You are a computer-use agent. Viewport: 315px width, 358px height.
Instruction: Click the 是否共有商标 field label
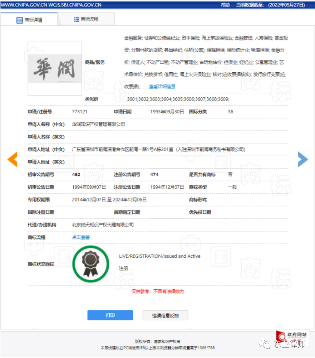point(202,174)
